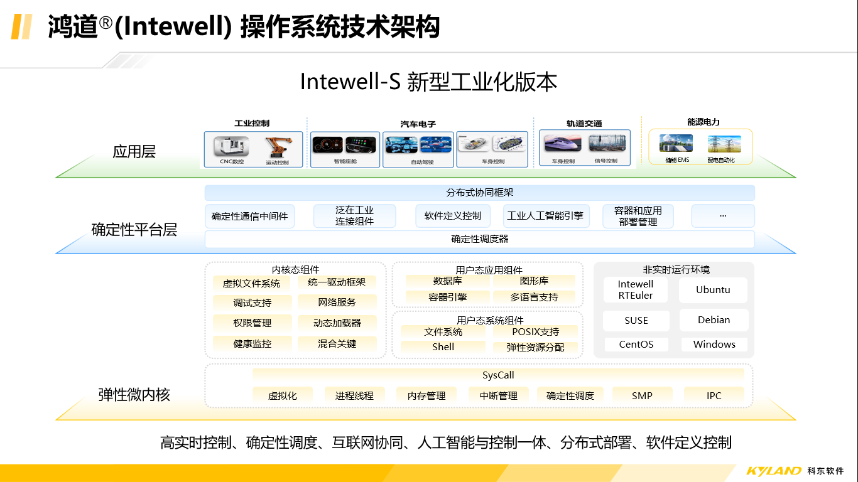Click the 确定性通信中间件 box

tap(249, 216)
